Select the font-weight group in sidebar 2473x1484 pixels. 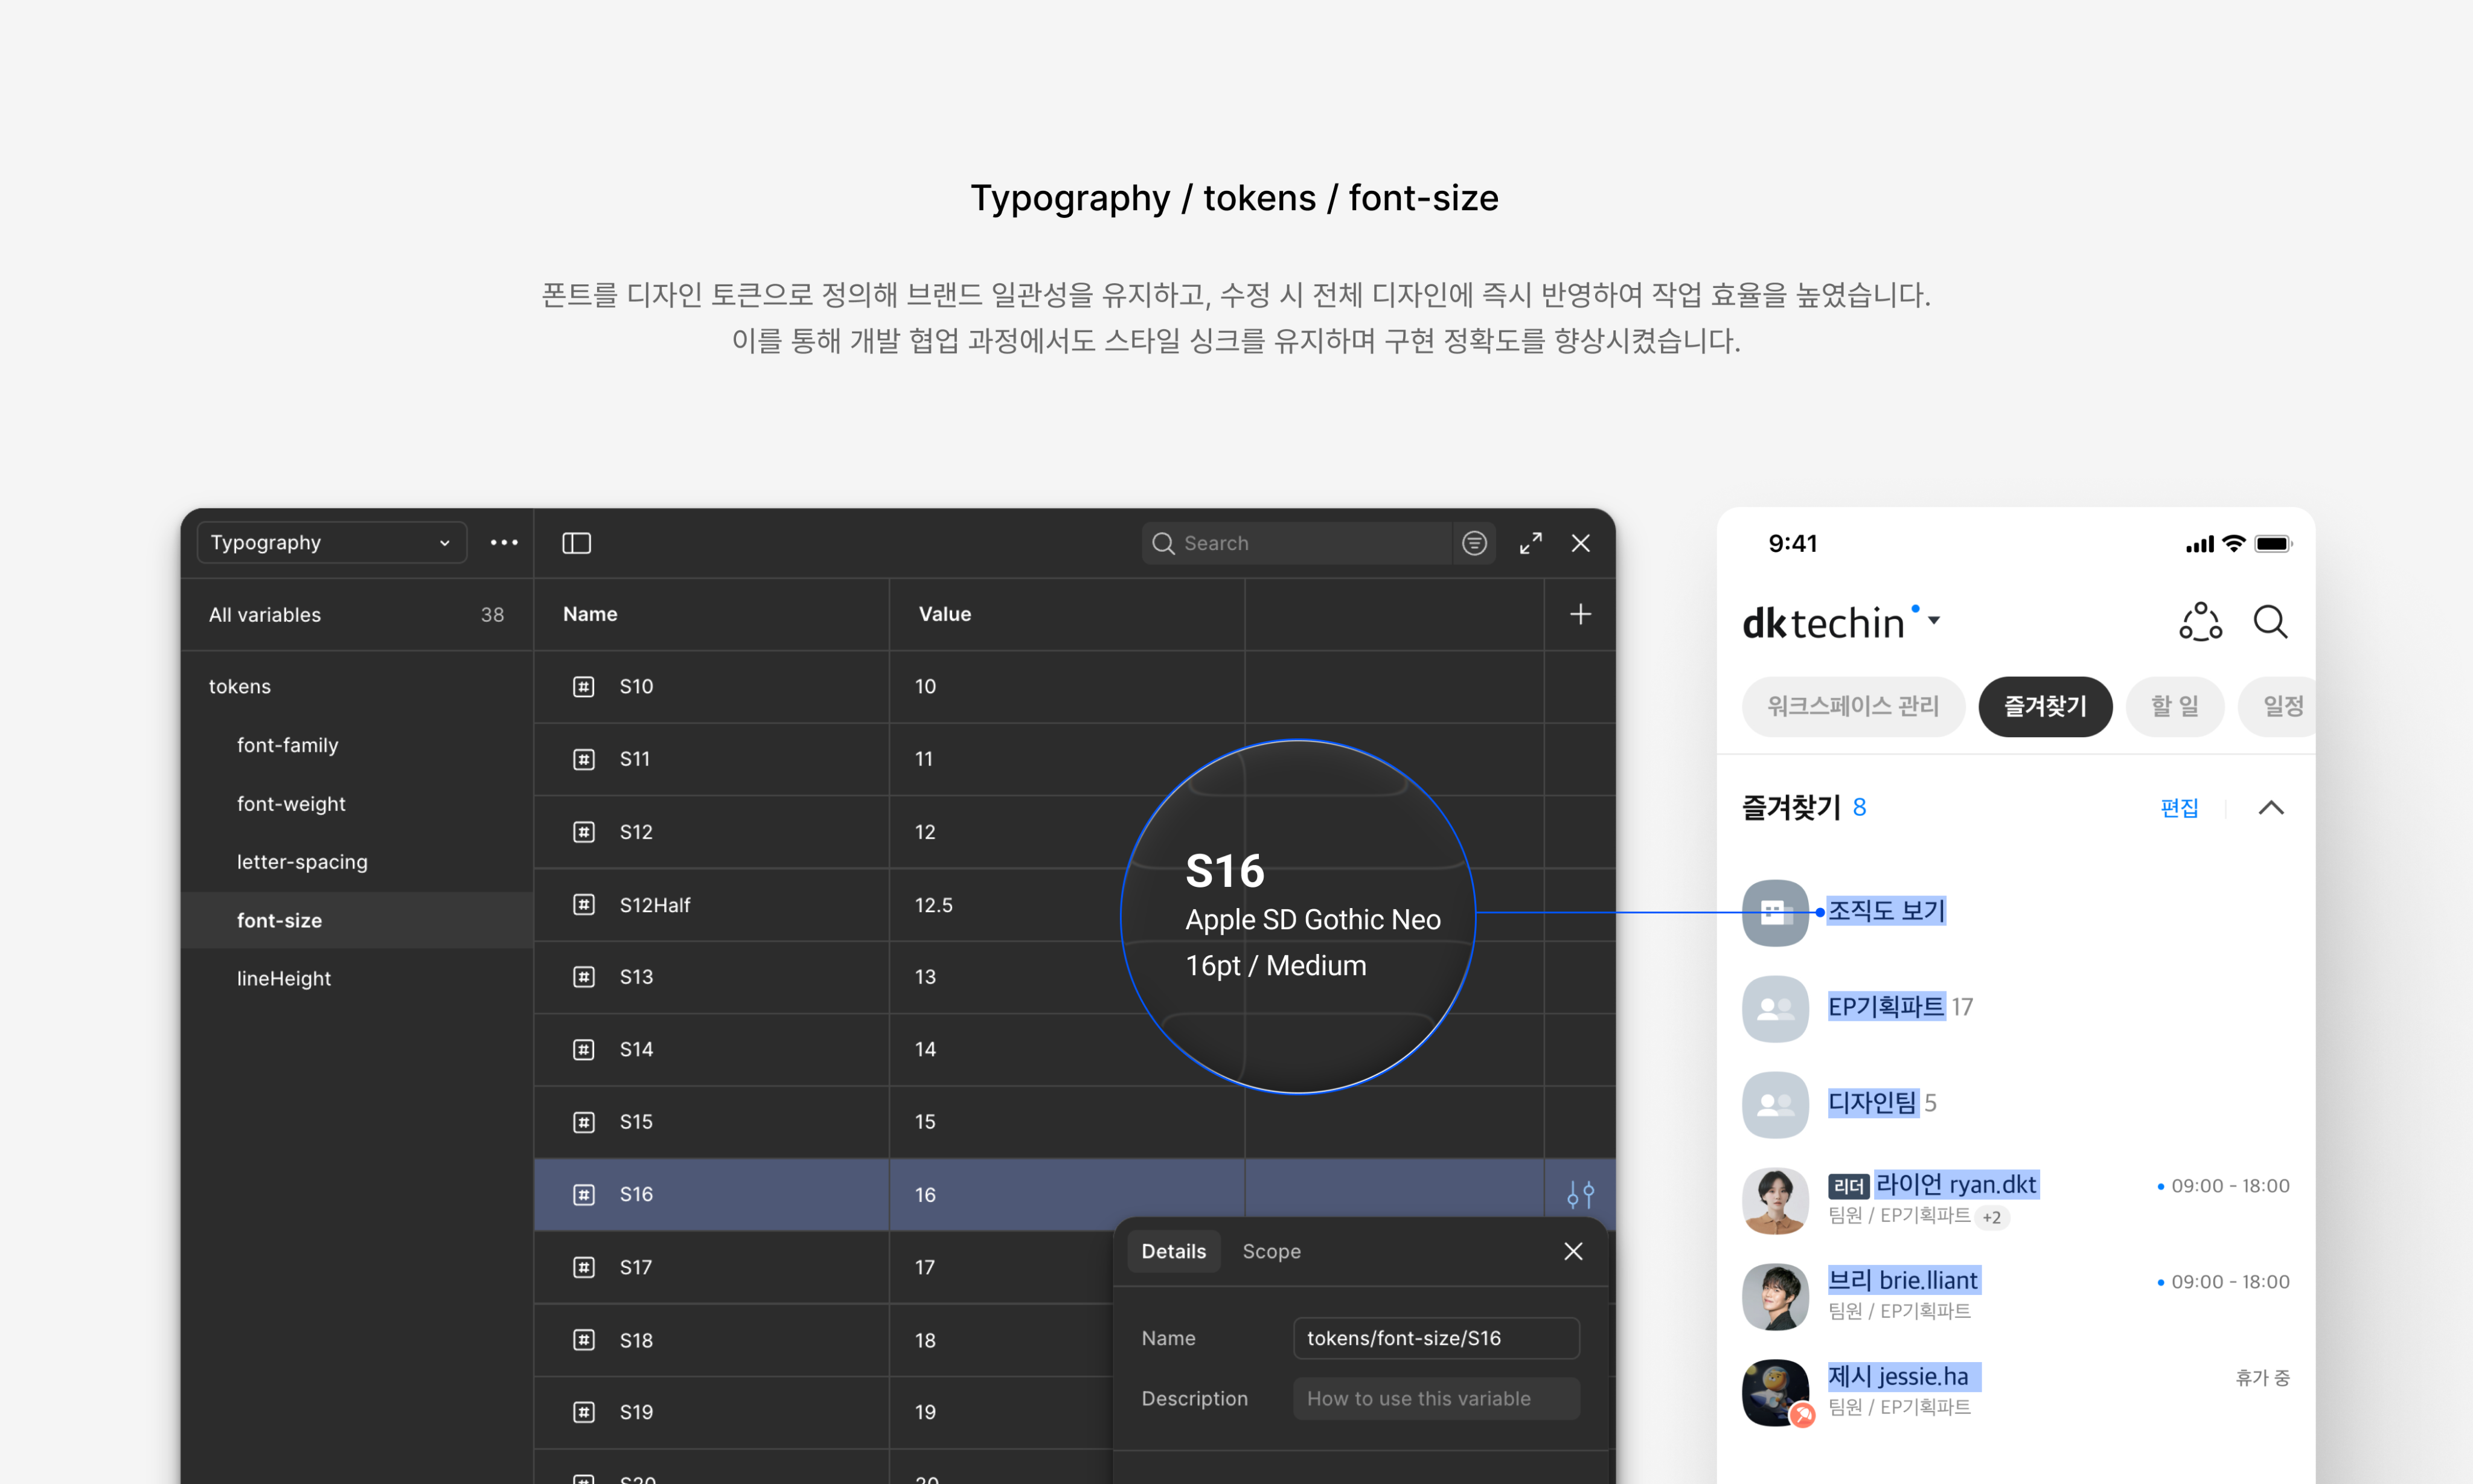[291, 804]
